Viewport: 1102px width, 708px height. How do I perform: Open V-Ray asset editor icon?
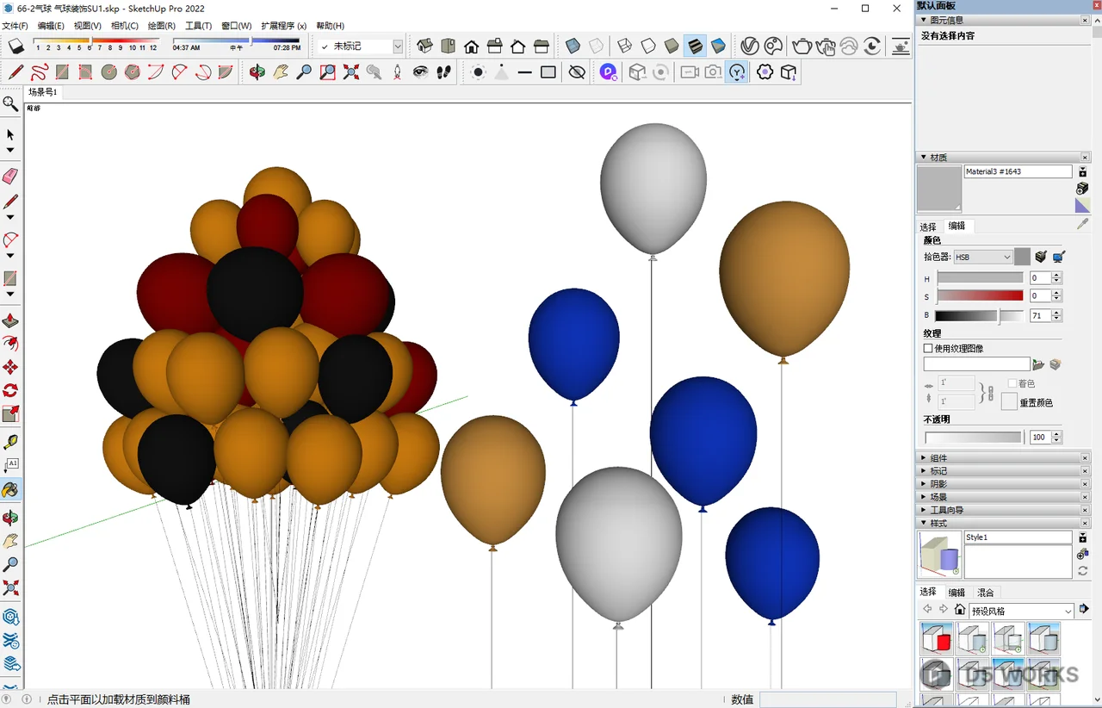click(x=750, y=46)
